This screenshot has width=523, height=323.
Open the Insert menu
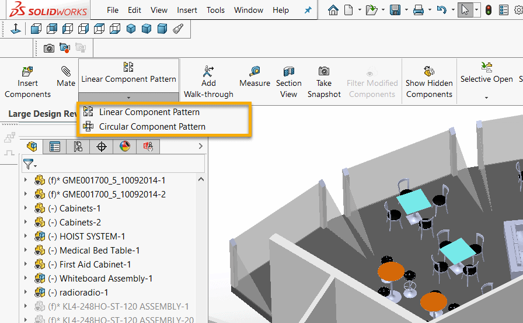coord(187,11)
